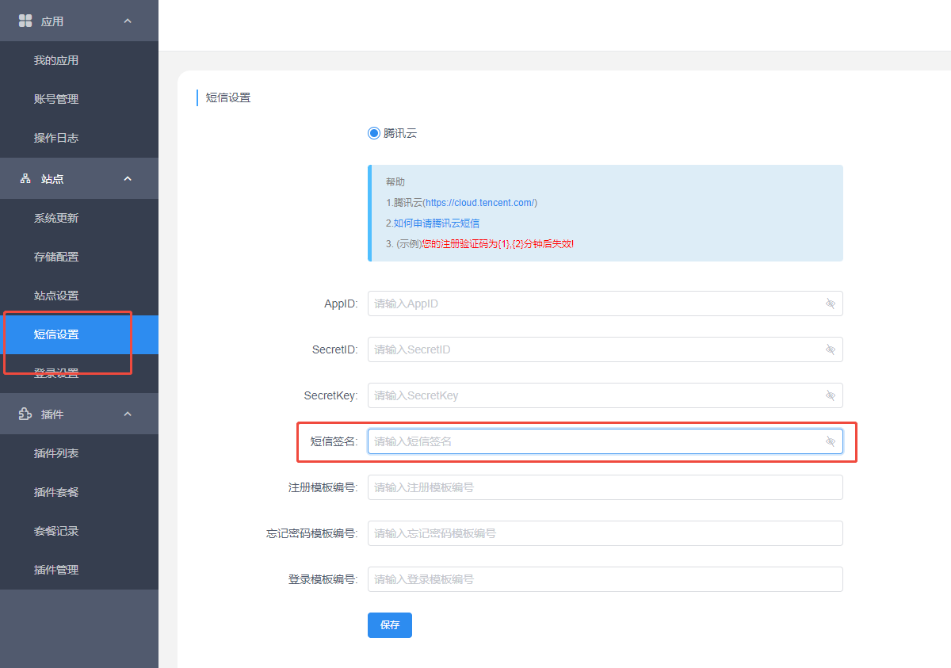Image resolution: width=951 pixels, height=668 pixels.
Task: Collapse the 应用 section chevron
Action: coord(128,21)
